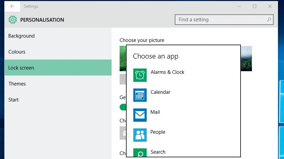Focus the Find a setting field

pyautogui.click(x=224, y=20)
